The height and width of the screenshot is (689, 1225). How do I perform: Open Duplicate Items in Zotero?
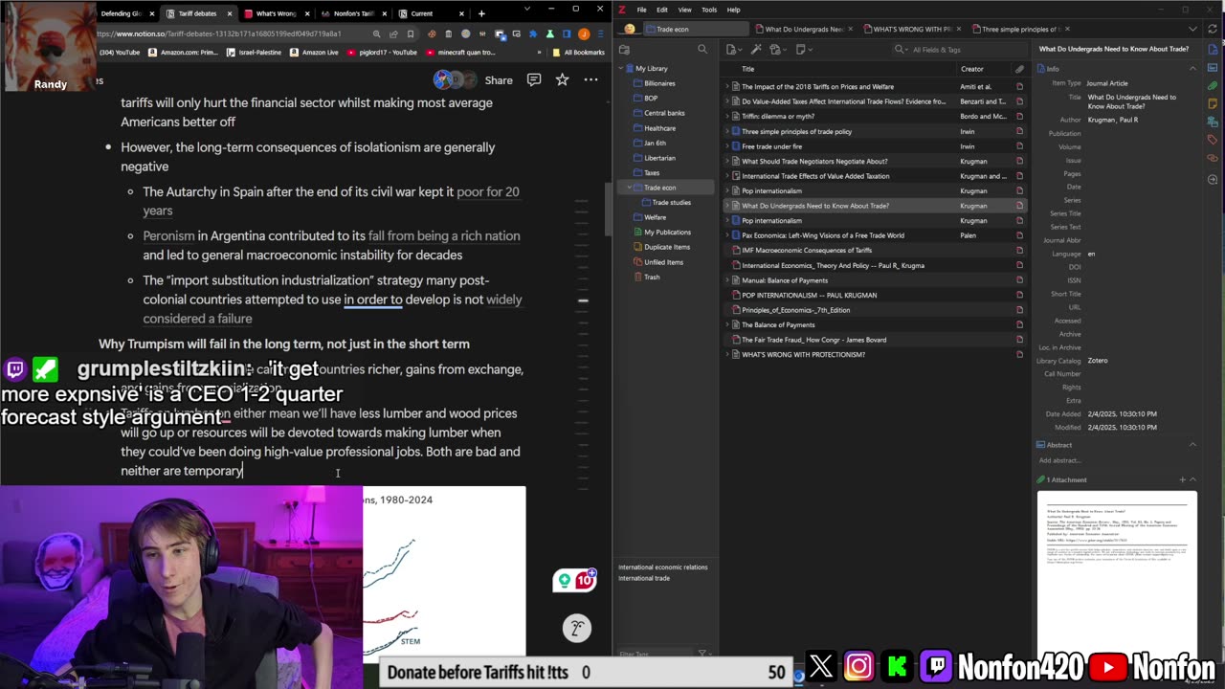pos(666,247)
